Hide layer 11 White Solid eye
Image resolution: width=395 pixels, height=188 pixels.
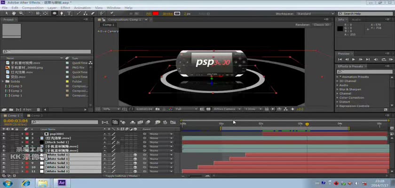coord(4,172)
